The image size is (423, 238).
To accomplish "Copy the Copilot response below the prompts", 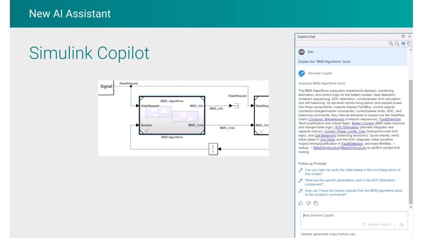I will click(x=316, y=203).
